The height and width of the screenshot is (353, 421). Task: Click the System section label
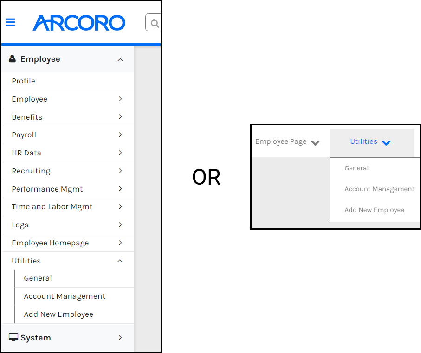coord(36,338)
